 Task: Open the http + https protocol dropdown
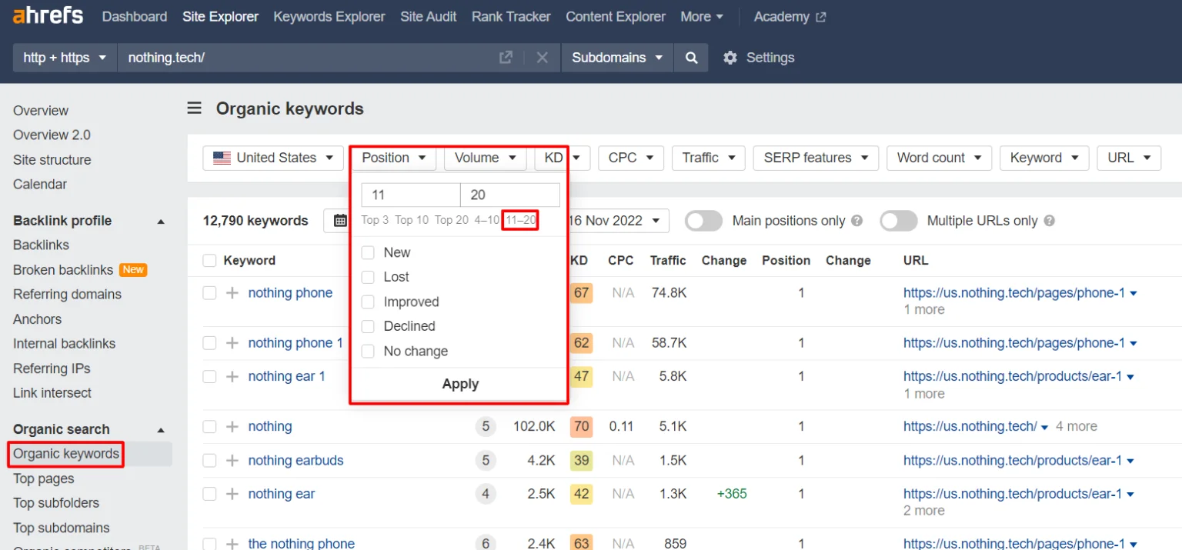(65, 58)
